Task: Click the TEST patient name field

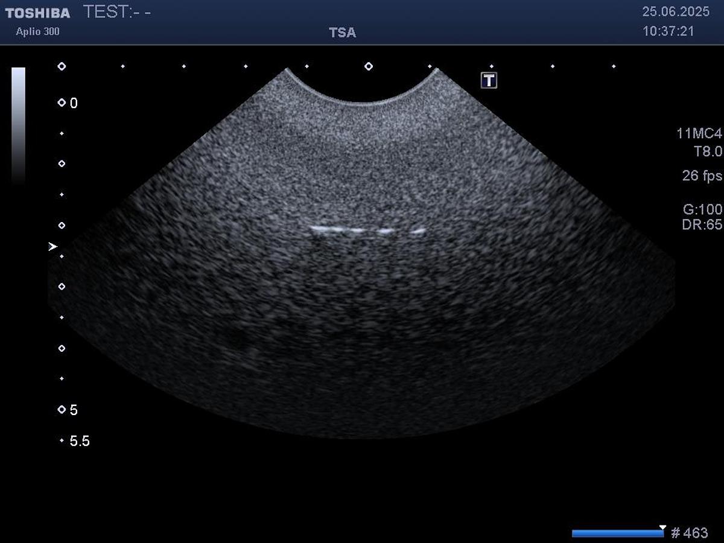Action: [116, 12]
